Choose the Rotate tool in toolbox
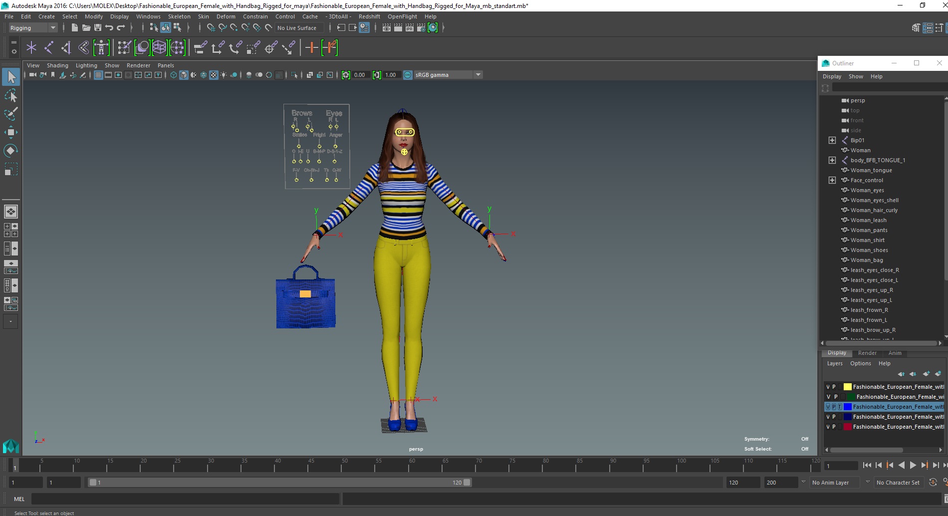This screenshot has width=948, height=516. (11, 150)
